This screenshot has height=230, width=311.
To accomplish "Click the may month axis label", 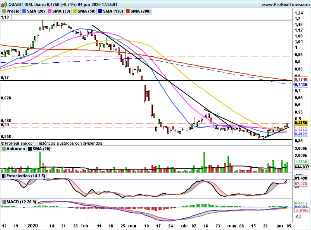I will point(232,226).
